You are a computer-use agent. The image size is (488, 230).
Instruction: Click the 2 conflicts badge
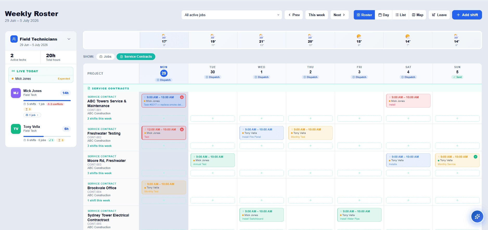[55, 104]
